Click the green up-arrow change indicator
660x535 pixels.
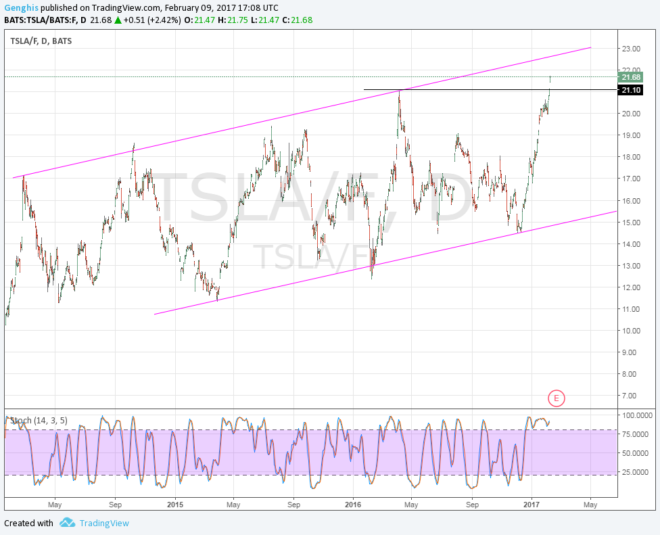coord(118,20)
